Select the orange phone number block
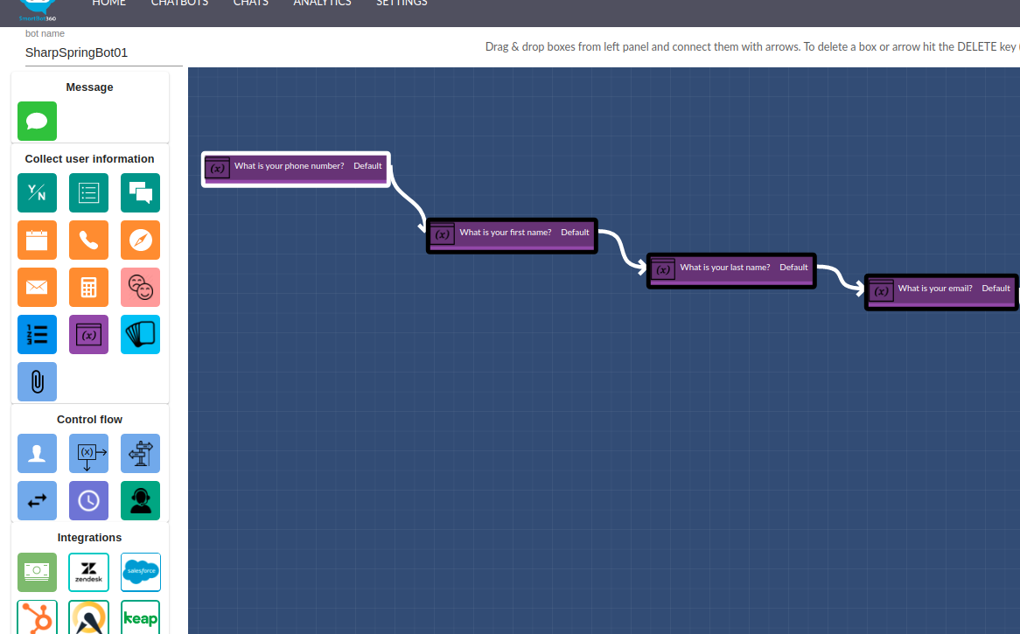This screenshot has width=1020, height=634. [88, 240]
